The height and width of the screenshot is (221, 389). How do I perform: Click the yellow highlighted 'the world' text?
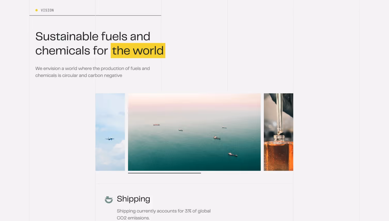138,51
